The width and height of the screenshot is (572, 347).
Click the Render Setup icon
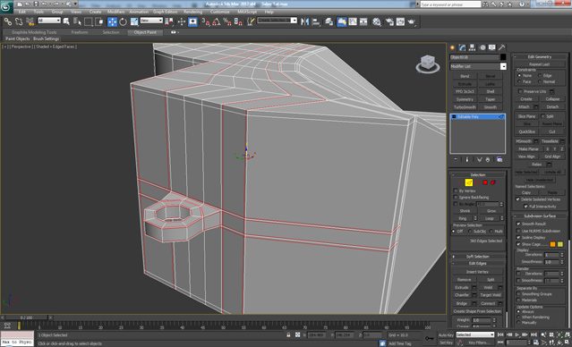[389, 21]
